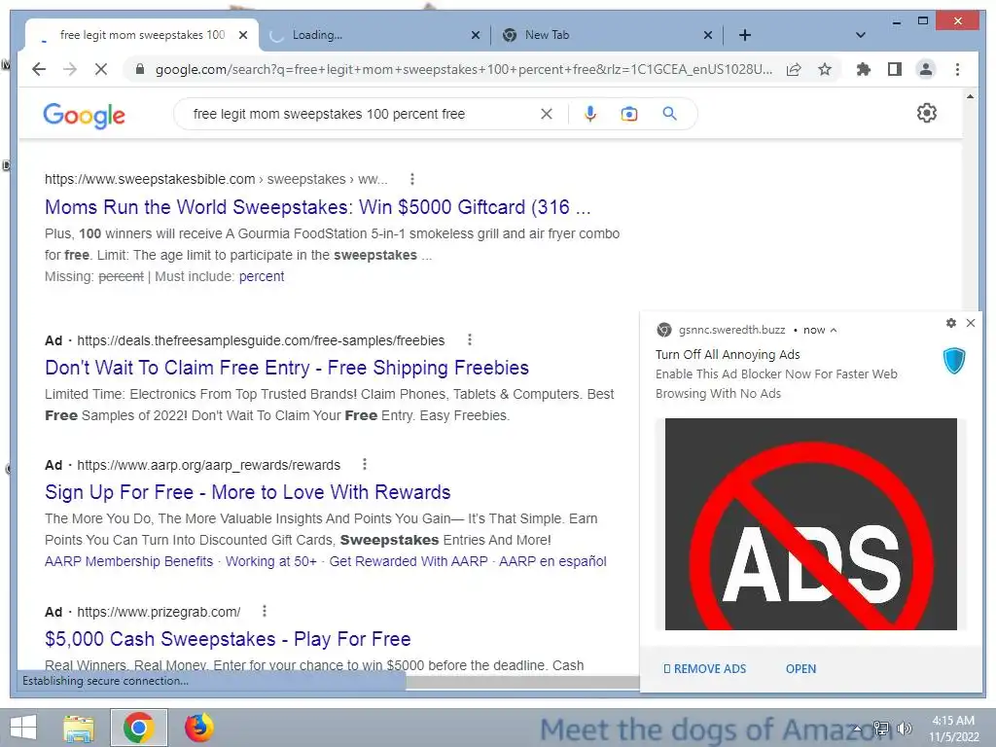The width and height of the screenshot is (996, 747).
Task: Open Get Rewarded With AARP sitelink
Action: pos(409,561)
